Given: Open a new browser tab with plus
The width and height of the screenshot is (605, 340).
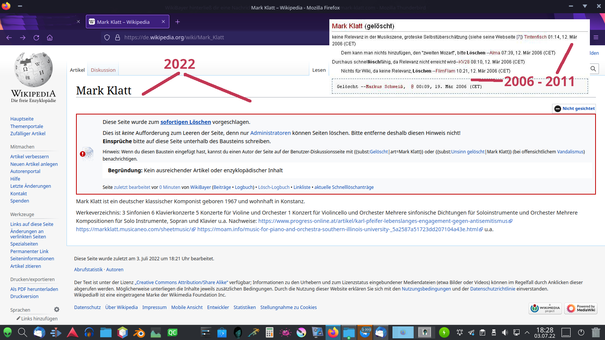Looking at the screenshot, I should [x=178, y=22].
